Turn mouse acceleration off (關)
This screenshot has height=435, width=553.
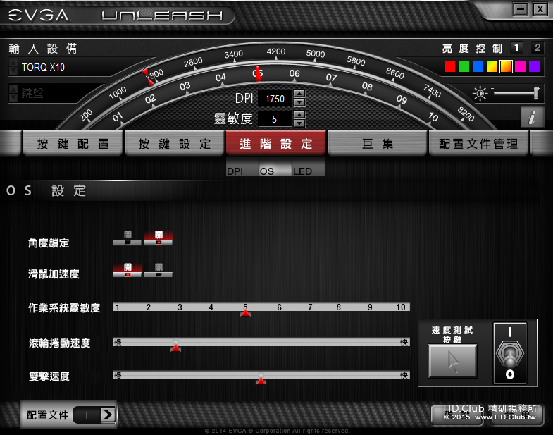tap(159, 271)
